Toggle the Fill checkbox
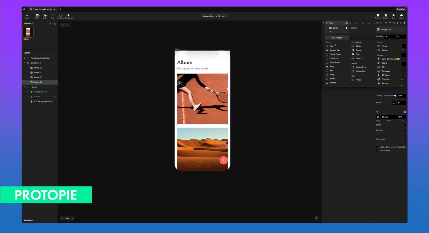Screen dimensions: 429x233 (x=405, y=112)
